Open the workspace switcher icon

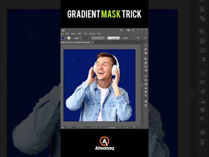tap(133, 30)
